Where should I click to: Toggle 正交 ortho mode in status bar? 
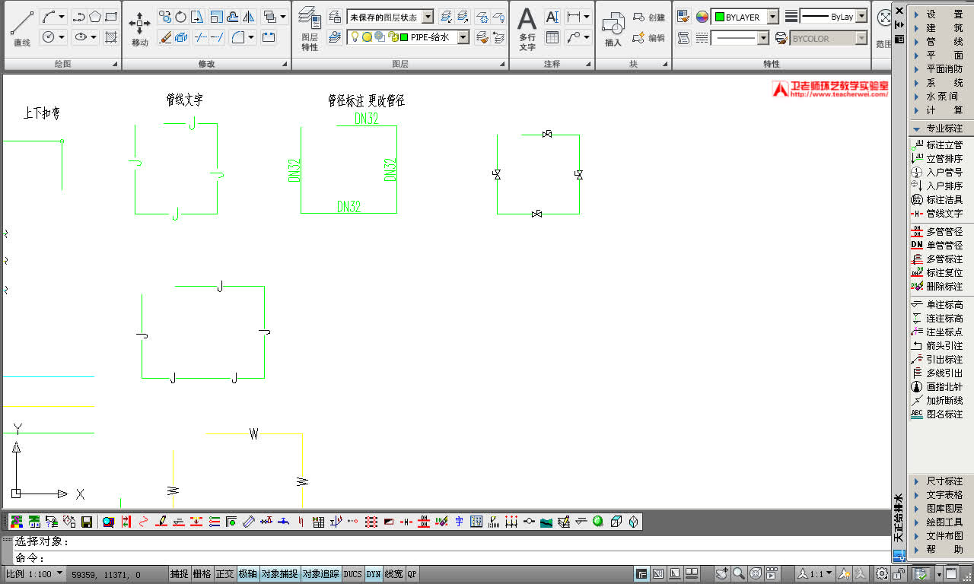(x=224, y=574)
